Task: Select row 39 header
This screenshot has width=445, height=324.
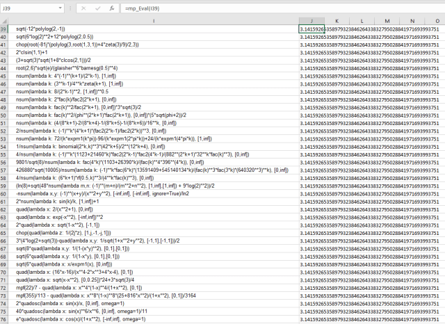Action: (6, 29)
